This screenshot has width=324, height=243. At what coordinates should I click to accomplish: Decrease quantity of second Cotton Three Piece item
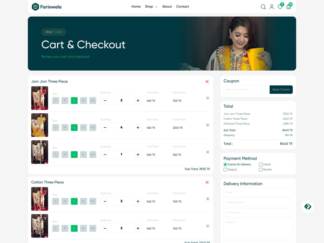pyautogui.click(x=105, y=228)
